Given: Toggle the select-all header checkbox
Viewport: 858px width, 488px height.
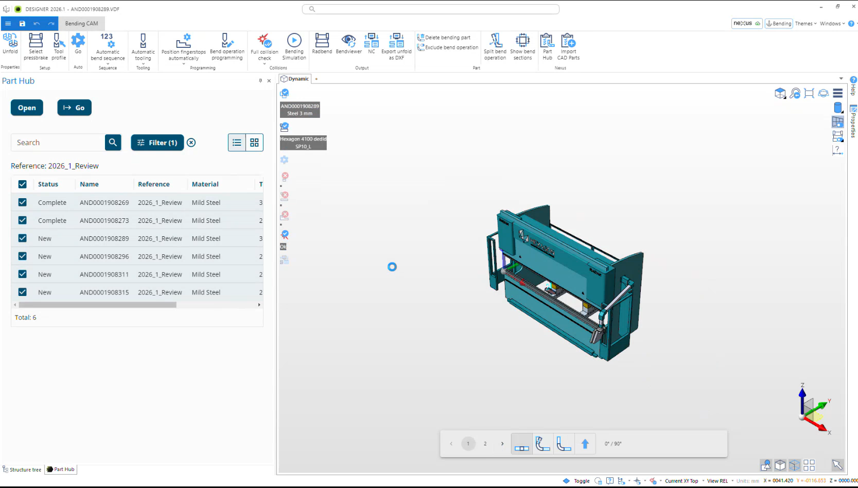Looking at the screenshot, I should pos(22,184).
